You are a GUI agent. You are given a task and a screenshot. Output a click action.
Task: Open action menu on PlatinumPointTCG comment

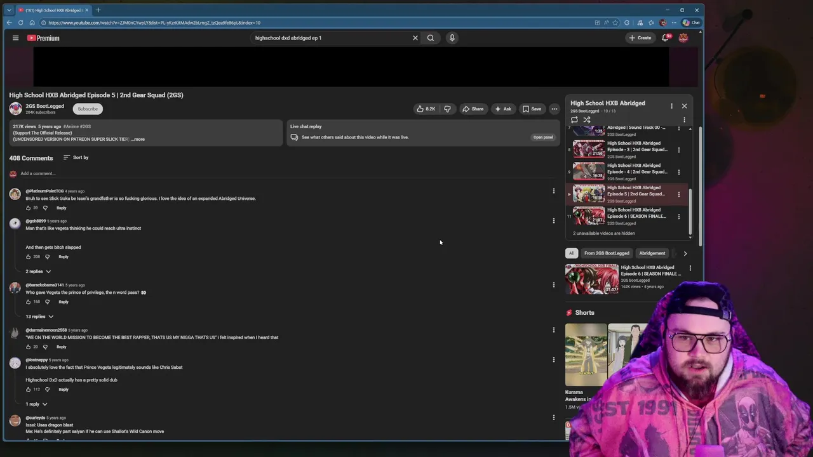pyautogui.click(x=553, y=191)
